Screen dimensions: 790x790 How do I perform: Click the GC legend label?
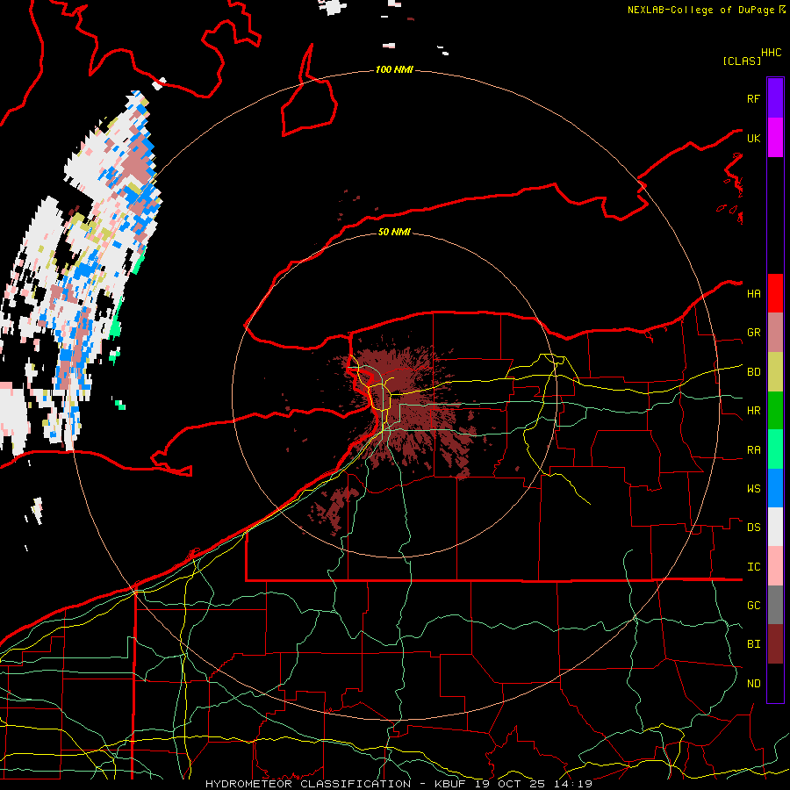pos(754,605)
